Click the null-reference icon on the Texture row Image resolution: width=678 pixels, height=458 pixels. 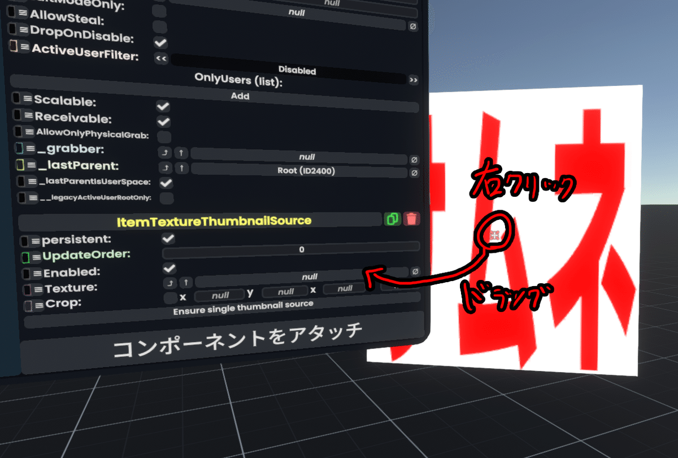click(415, 272)
